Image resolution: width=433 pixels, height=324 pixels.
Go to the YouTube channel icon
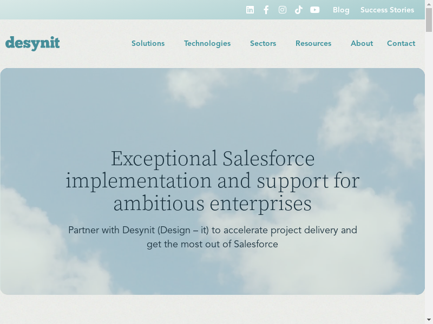tap(315, 10)
